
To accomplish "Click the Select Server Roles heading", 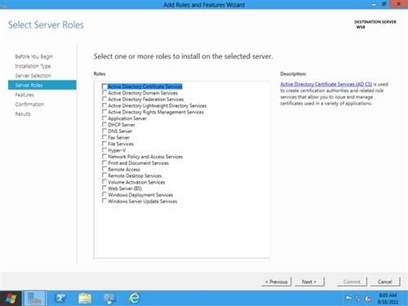I will [x=46, y=24].
